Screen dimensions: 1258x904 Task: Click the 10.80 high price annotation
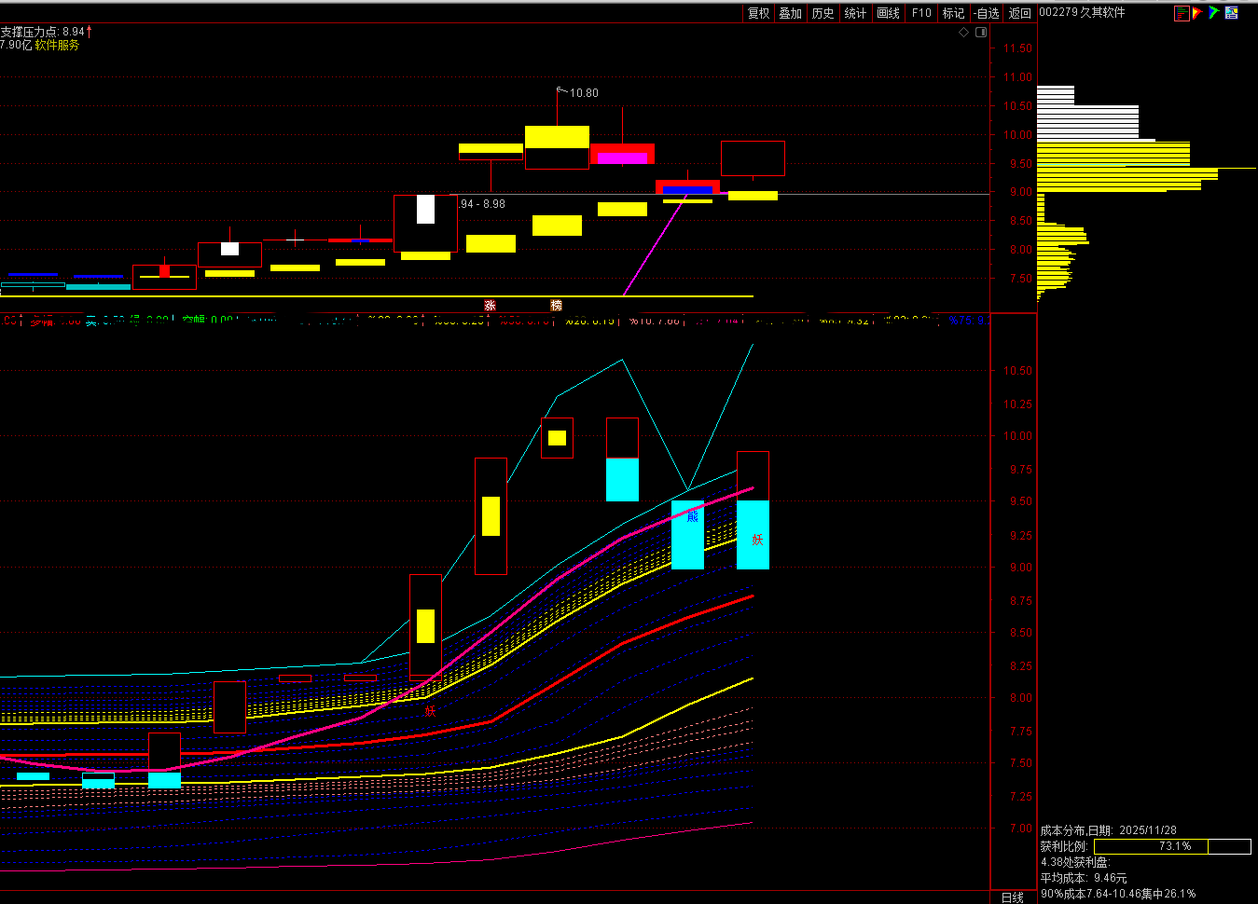(584, 93)
